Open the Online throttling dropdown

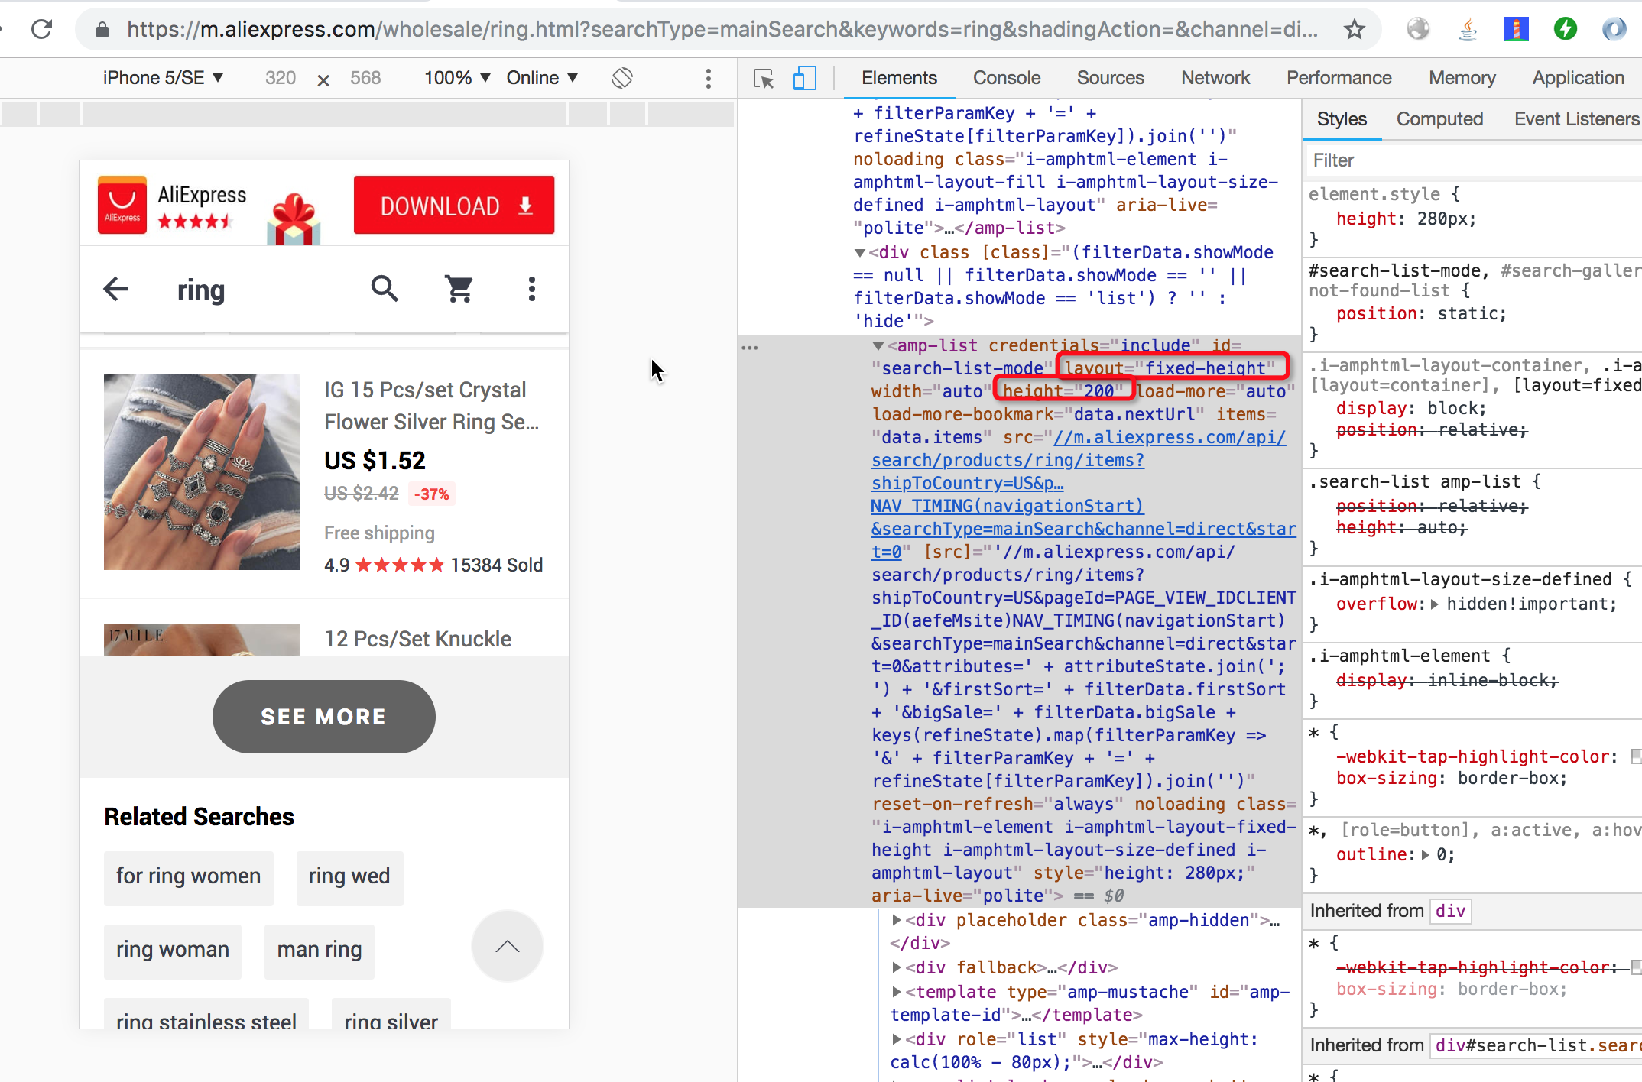tap(541, 78)
